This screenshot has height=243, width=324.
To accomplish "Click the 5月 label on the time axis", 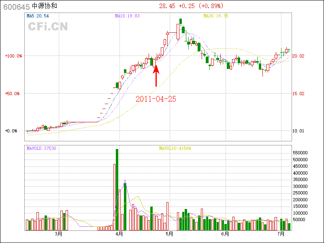I will 169,234.
